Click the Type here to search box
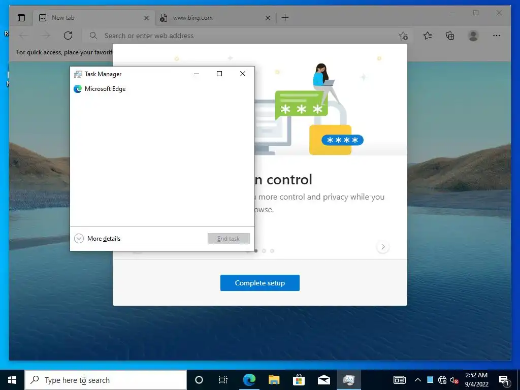 pyautogui.click(x=106, y=380)
